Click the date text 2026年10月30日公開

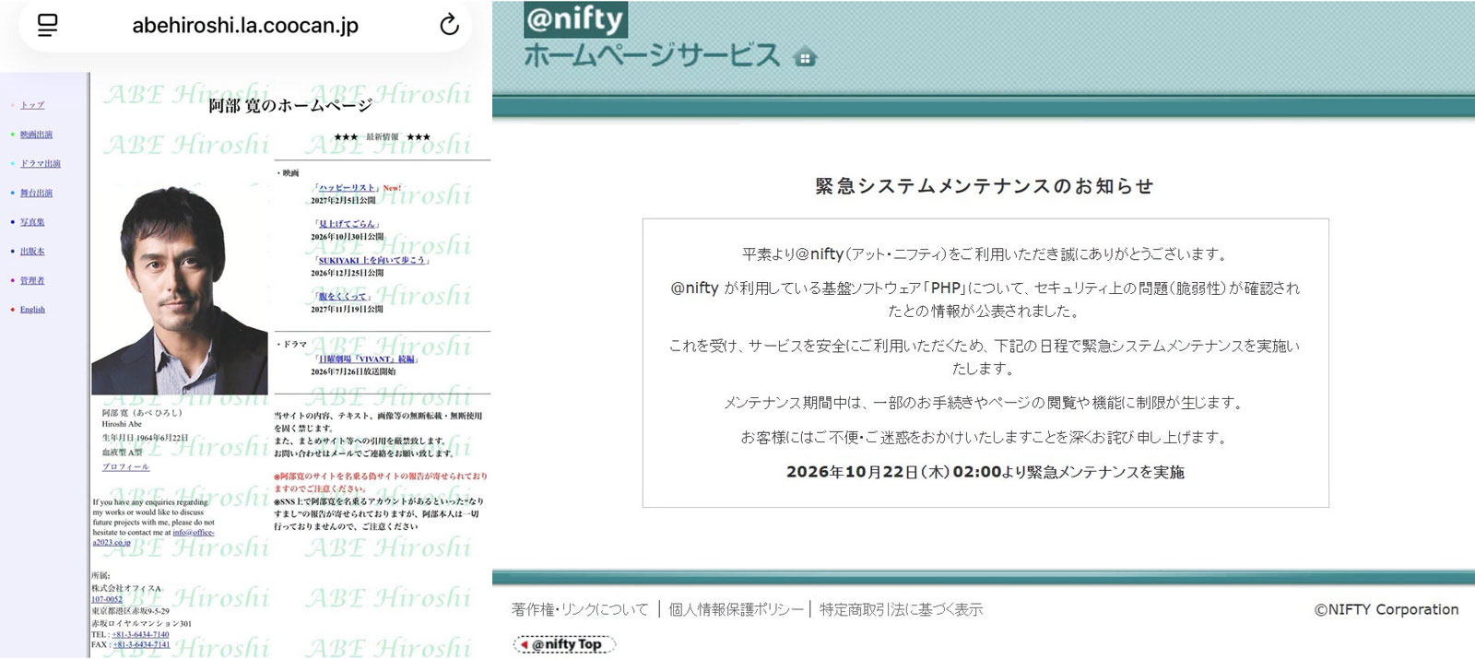pos(347,237)
